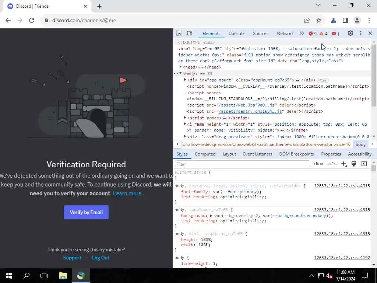Open the sentry.c431684 js asset link

pyautogui.click(x=250, y=111)
